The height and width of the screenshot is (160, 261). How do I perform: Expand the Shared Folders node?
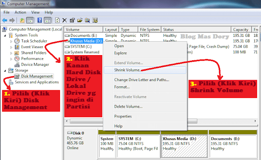pyautogui.click(x=11, y=53)
